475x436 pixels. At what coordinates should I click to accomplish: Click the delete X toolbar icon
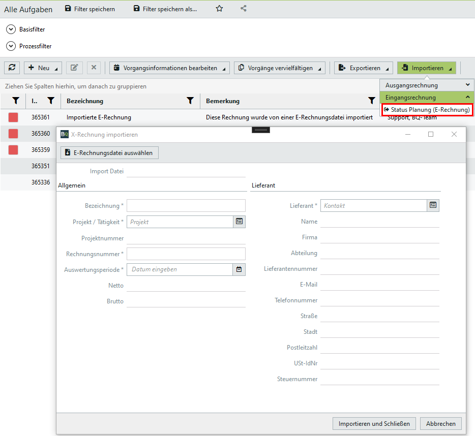tap(94, 68)
